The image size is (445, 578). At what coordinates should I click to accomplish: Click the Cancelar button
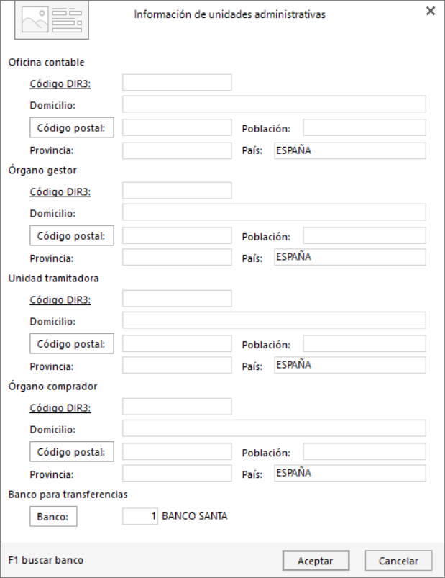pos(398,561)
